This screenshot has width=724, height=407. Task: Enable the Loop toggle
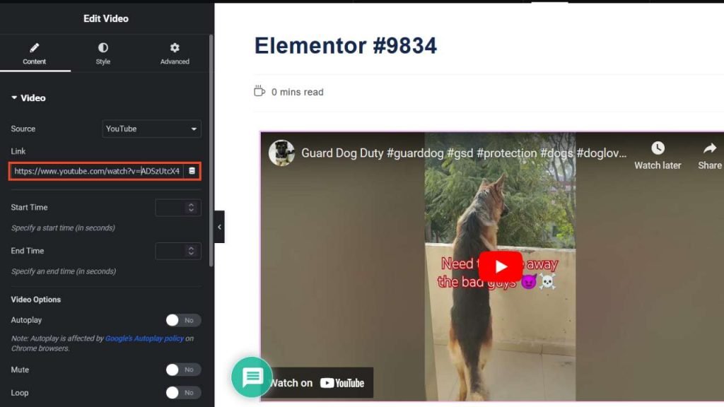[183, 392]
